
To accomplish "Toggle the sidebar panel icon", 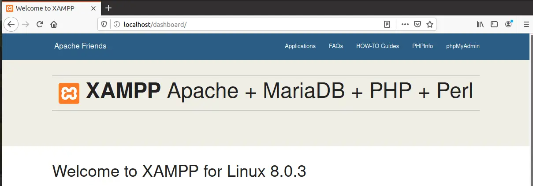I will [494, 24].
